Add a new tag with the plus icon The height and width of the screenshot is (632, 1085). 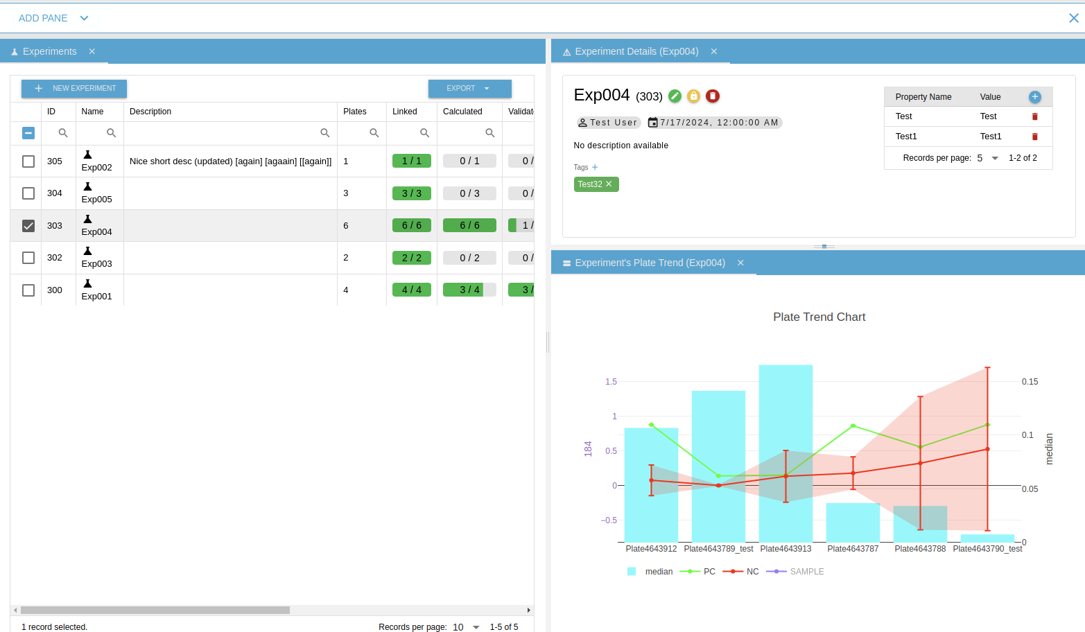pos(595,167)
